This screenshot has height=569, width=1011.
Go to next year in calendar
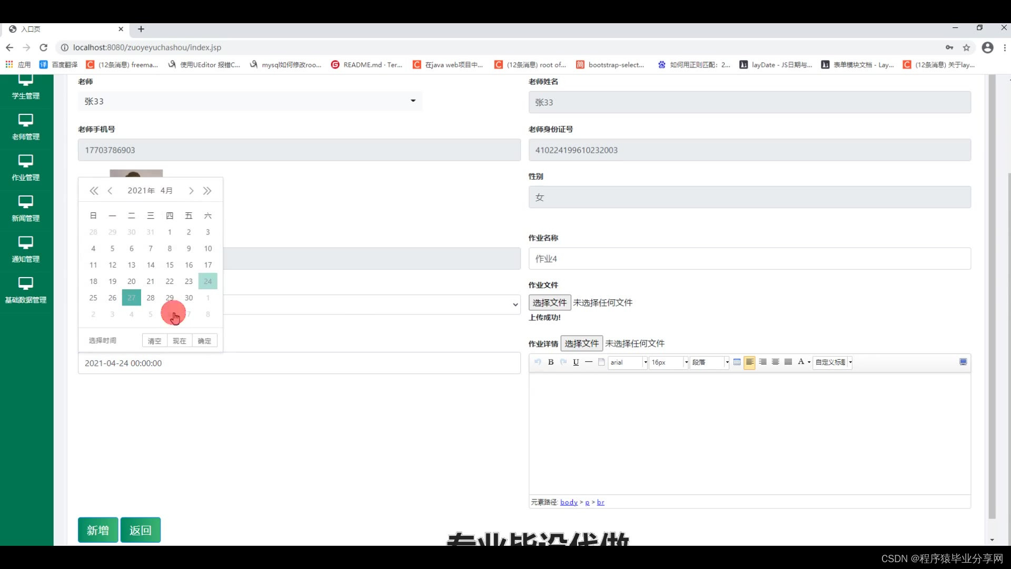click(x=207, y=191)
